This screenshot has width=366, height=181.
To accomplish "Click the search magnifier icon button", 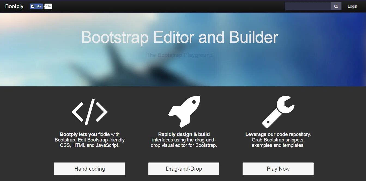I will click(336, 6).
